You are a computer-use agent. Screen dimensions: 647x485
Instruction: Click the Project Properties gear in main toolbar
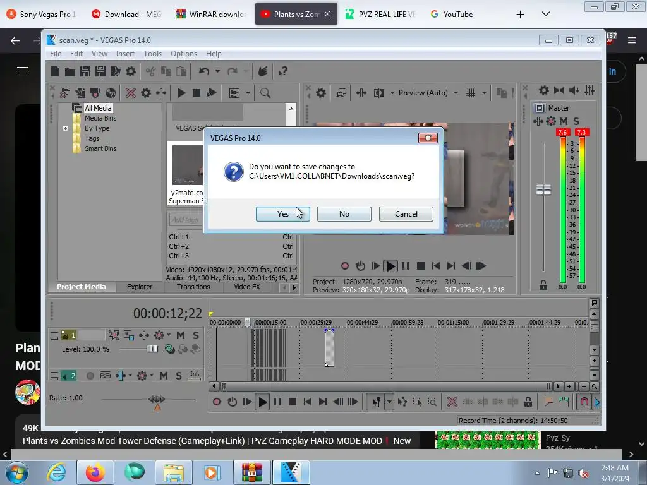point(131,71)
